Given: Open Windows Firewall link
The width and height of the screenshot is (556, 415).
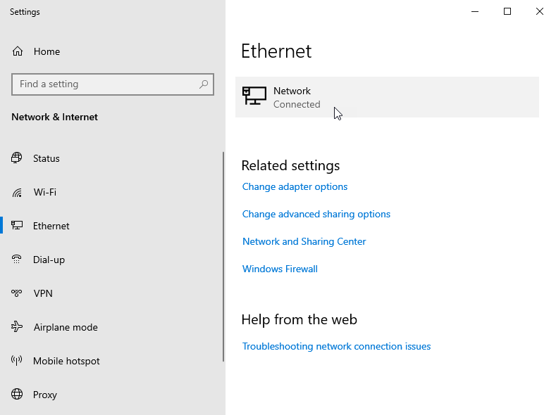Looking at the screenshot, I should (x=280, y=269).
